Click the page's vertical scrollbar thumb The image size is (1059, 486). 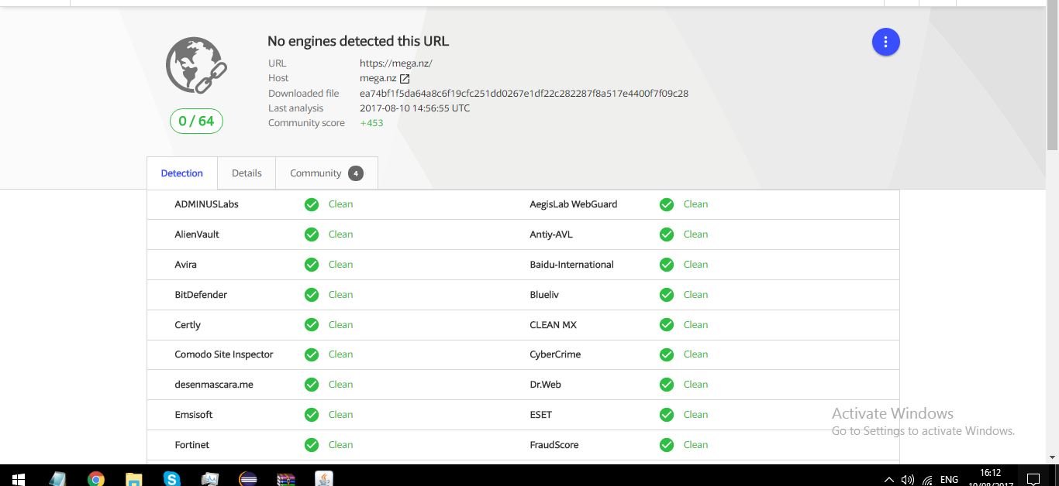point(1052,76)
